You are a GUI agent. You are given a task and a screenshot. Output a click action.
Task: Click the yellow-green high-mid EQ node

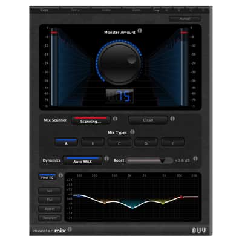(x=163, y=203)
